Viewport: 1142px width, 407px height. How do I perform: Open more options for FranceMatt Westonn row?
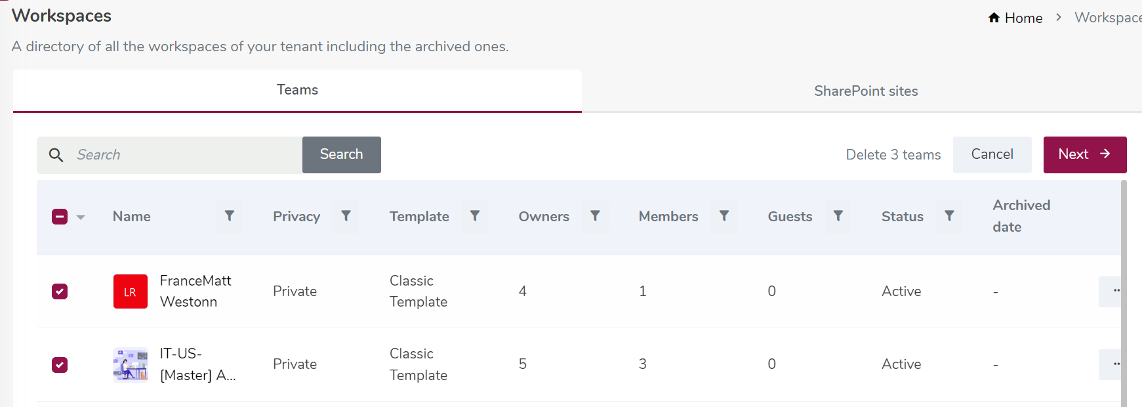1115,291
